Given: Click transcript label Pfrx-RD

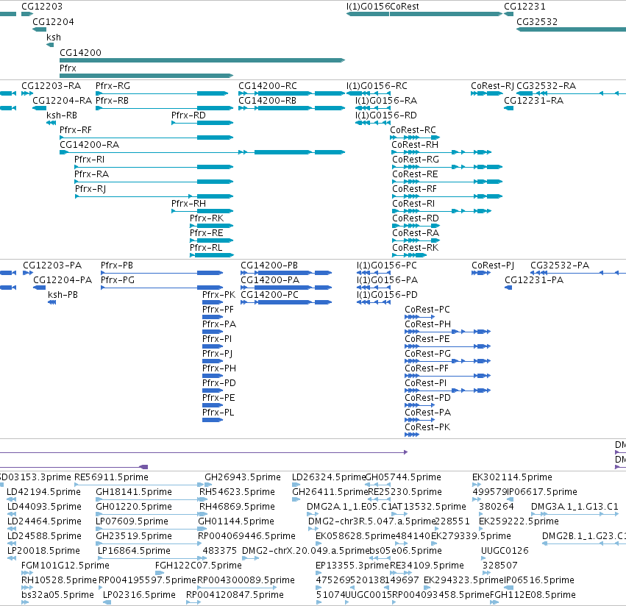Looking at the screenshot, I should point(188,115).
